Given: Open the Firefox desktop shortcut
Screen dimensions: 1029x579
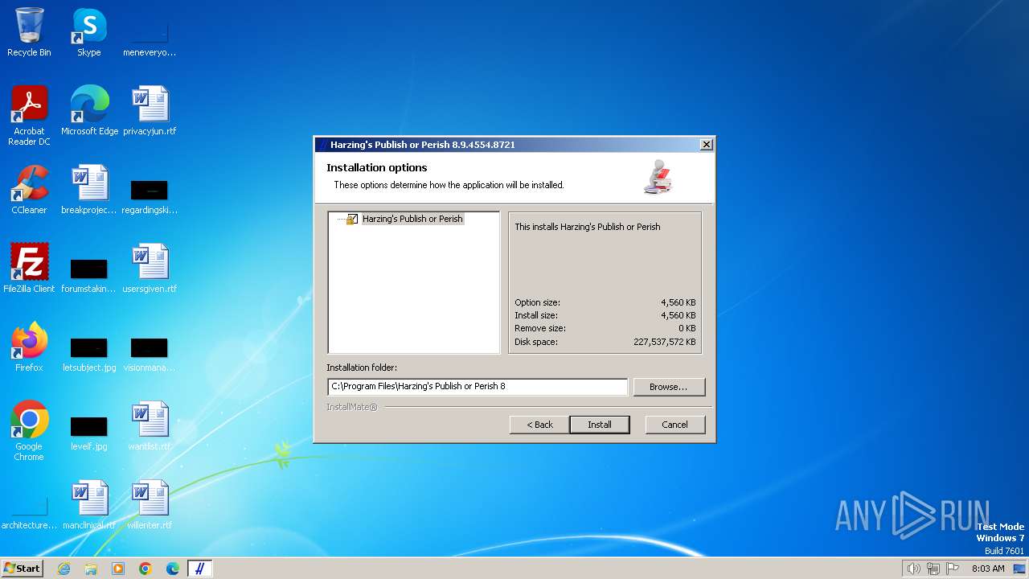Looking at the screenshot, I should click(29, 347).
